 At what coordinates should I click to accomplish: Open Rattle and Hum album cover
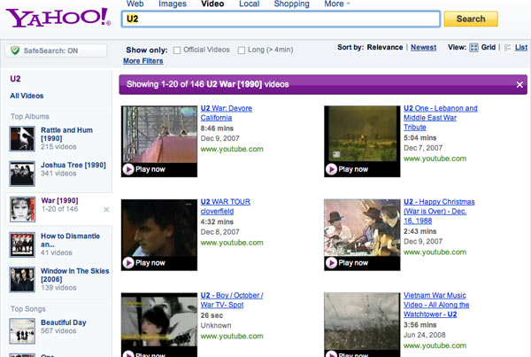(x=21, y=137)
